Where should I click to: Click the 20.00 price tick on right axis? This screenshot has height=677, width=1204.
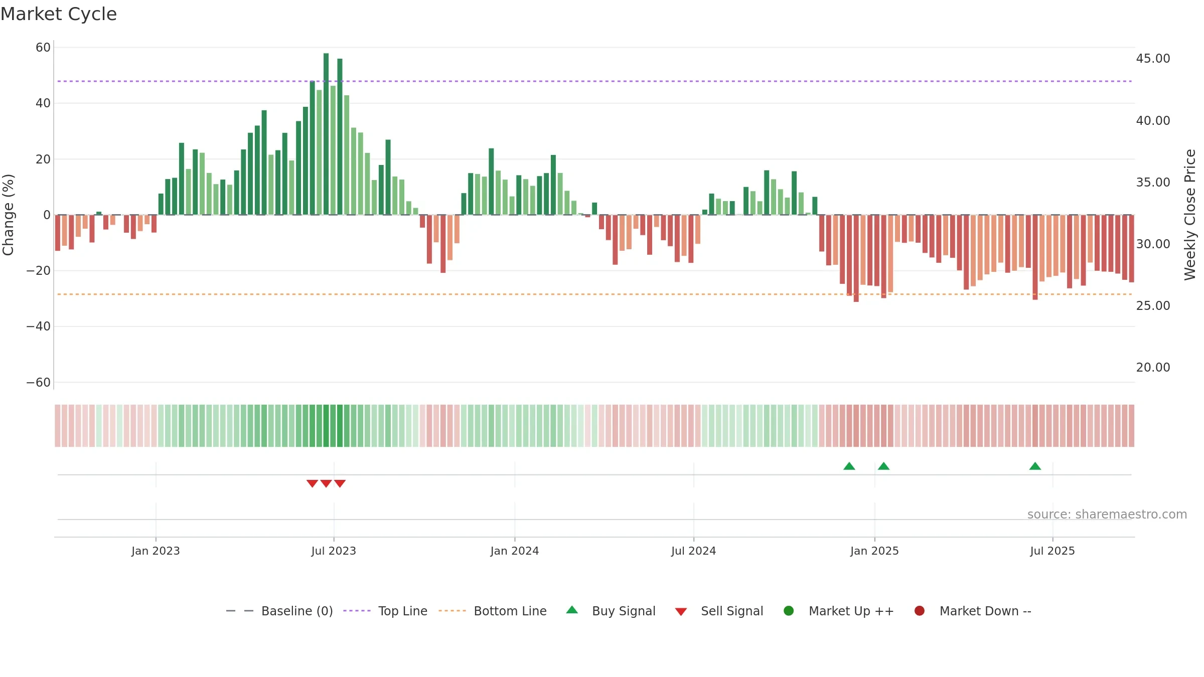pos(1153,368)
